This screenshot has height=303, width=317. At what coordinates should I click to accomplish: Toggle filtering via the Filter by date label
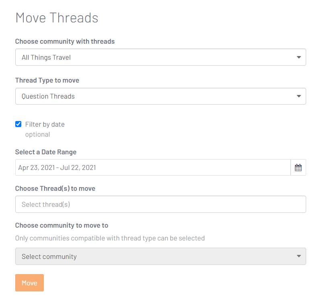(x=45, y=124)
